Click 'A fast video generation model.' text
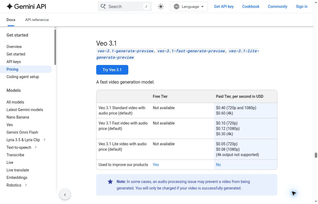 click(x=125, y=82)
